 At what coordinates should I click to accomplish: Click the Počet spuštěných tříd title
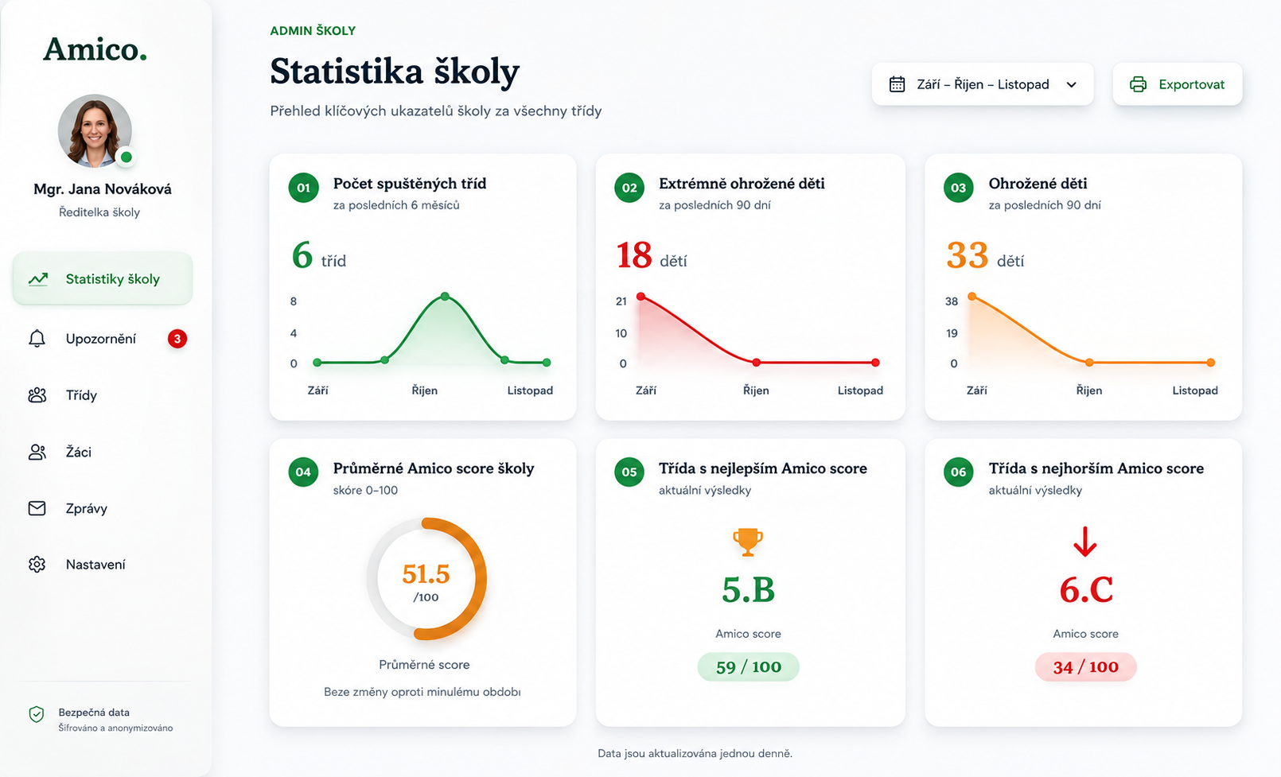coord(410,184)
